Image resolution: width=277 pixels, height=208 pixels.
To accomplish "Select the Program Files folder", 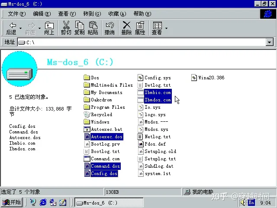I will [x=104, y=107].
